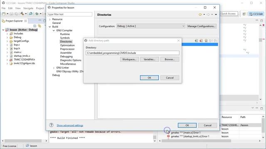The height and width of the screenshot is (149, 266).
Task: Open the New dropdown arrow in toolbar
Action: [7, 14]
